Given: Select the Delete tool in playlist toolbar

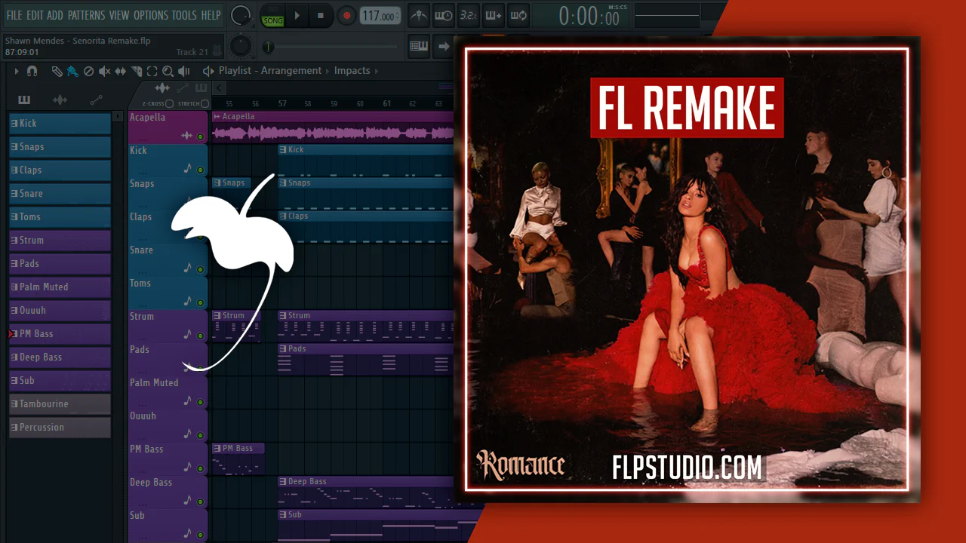Looking at the screenshot, I should coord(88,71).
